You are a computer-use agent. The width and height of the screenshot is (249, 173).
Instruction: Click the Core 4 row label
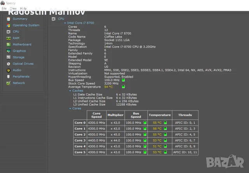(x=80, y=146)
